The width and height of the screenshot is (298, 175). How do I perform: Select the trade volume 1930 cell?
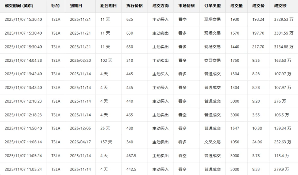235,19
